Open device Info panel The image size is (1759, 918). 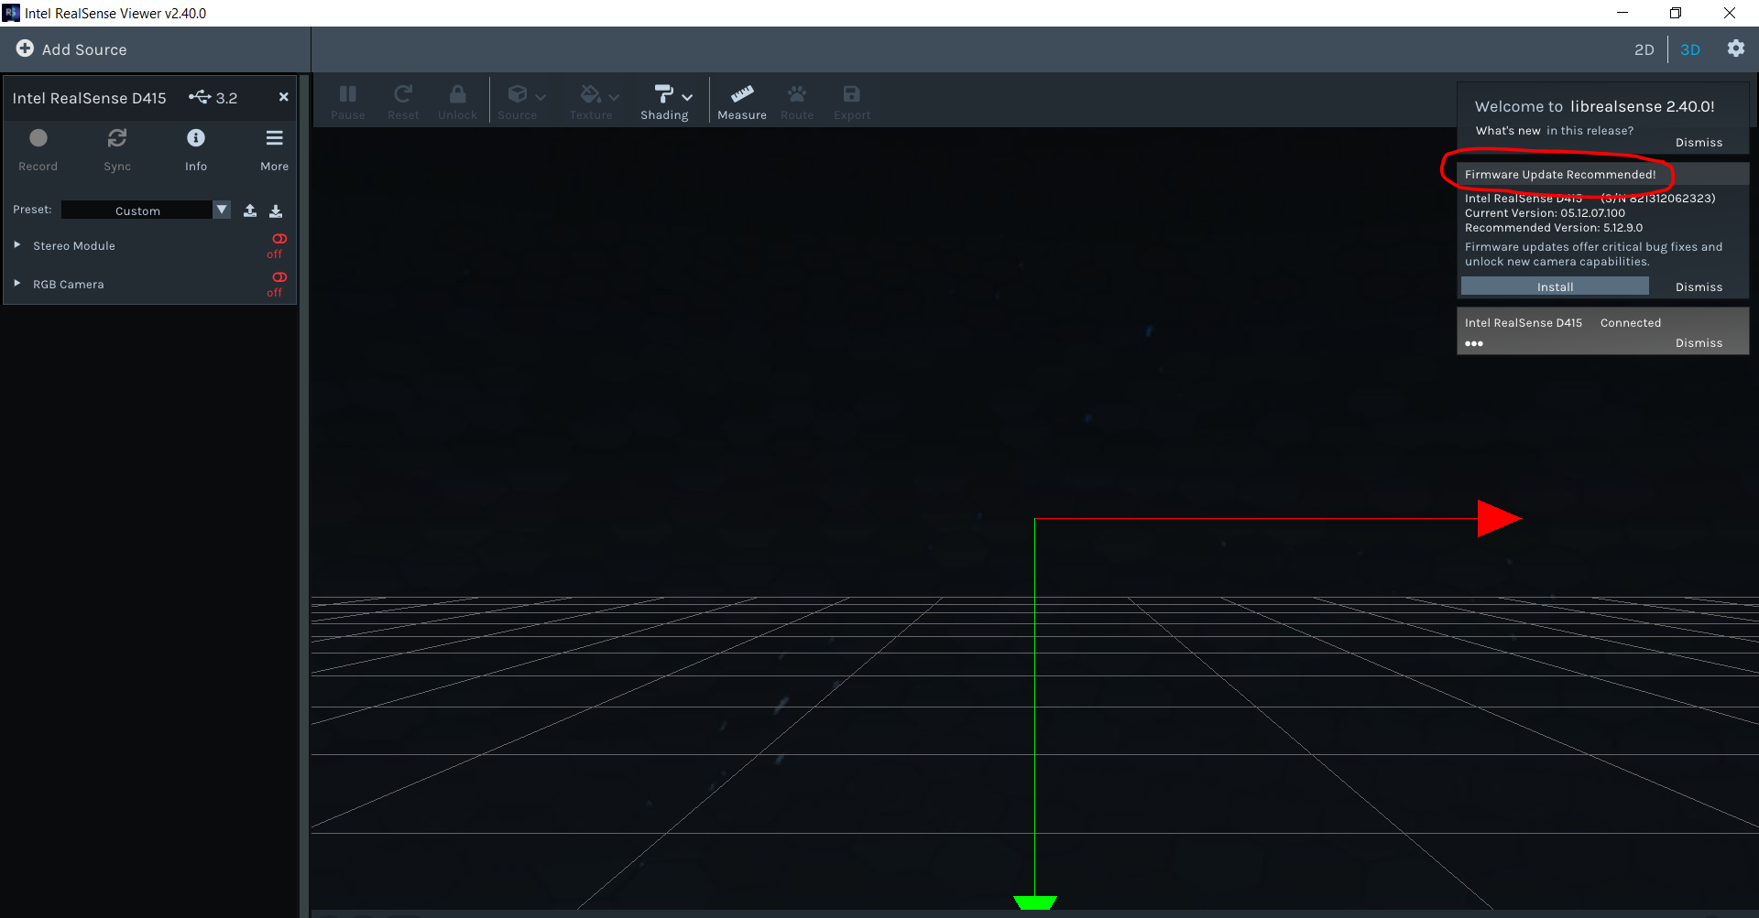pos(196,149)
